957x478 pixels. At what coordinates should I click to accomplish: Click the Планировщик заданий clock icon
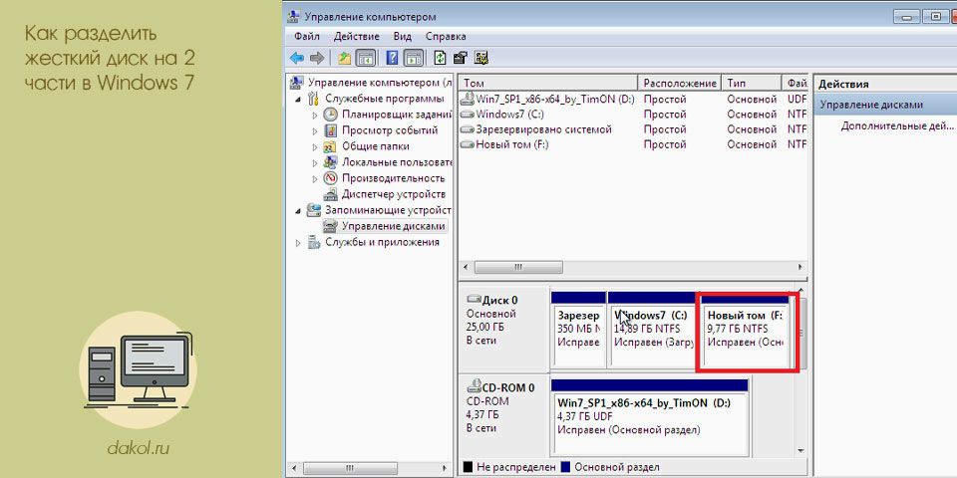(330, 114)
